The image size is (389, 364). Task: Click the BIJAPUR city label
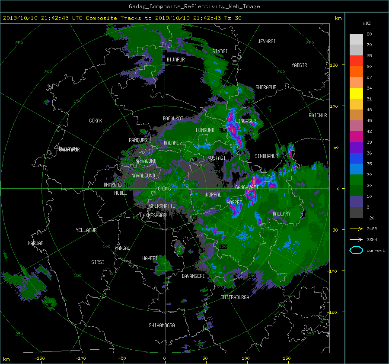click(175, 60)
